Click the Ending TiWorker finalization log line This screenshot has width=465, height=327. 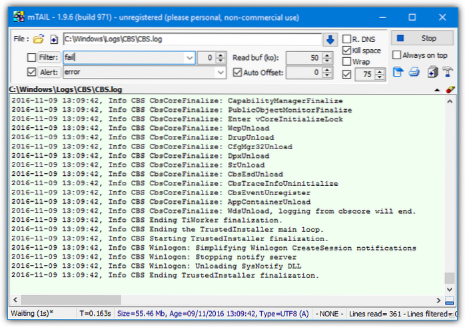[x=147, y=220]
